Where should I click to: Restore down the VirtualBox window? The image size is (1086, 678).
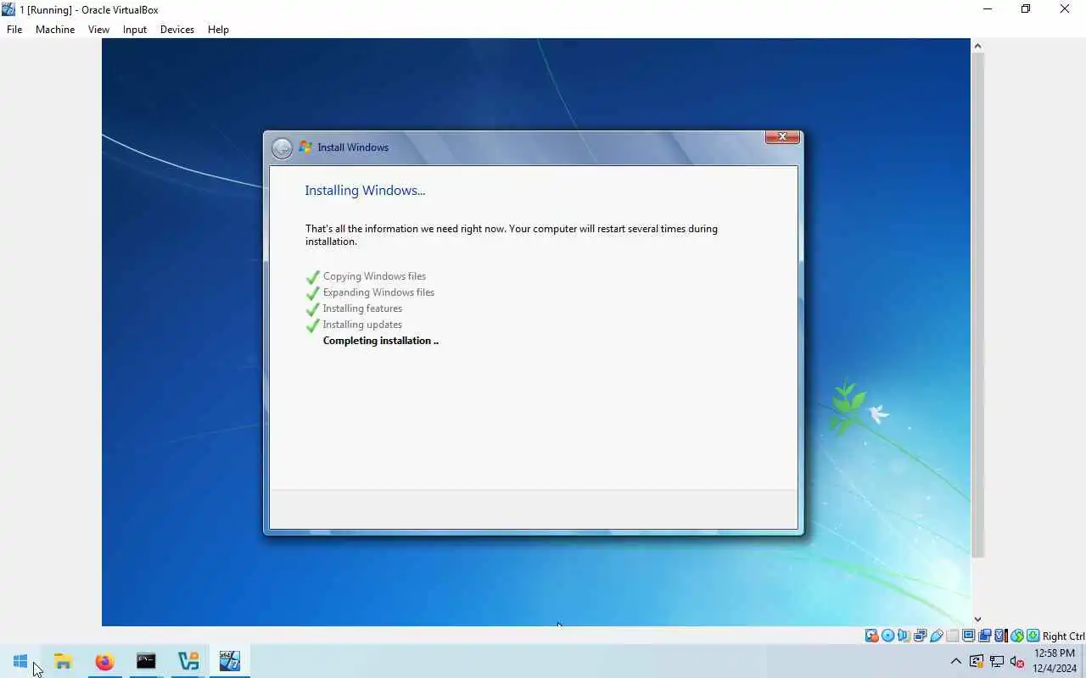(x=1026, y=9)
